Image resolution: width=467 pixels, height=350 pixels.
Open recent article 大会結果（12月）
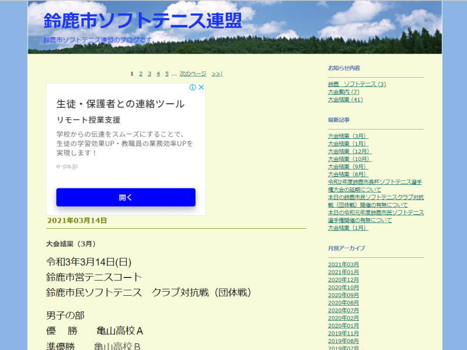tap(349, 152)
